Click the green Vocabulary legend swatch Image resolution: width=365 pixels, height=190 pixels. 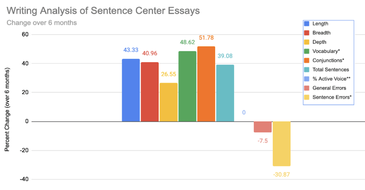pyautogui.click(x=306, y=51)
